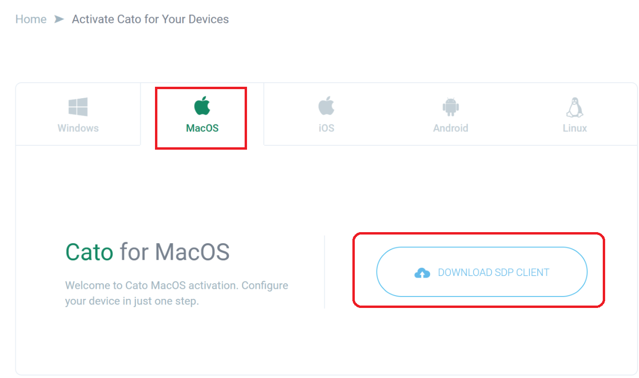
Task: Select the Linux tab
Action: (x=574, y=114)
